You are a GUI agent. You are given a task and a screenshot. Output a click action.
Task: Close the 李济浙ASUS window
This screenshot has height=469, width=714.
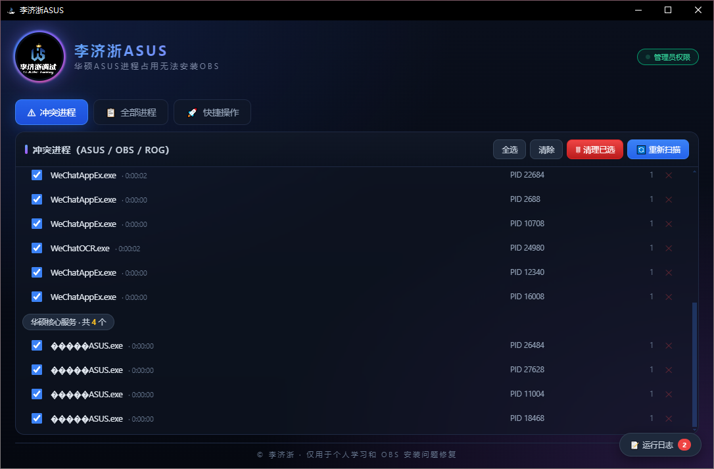[698, 10]
